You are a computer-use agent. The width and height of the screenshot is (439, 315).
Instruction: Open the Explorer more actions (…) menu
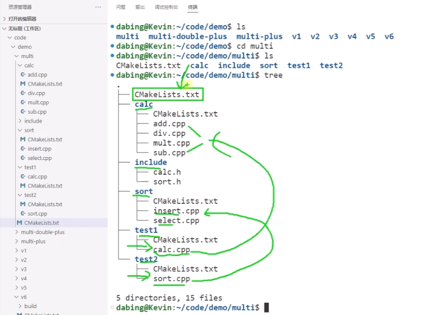98,7
